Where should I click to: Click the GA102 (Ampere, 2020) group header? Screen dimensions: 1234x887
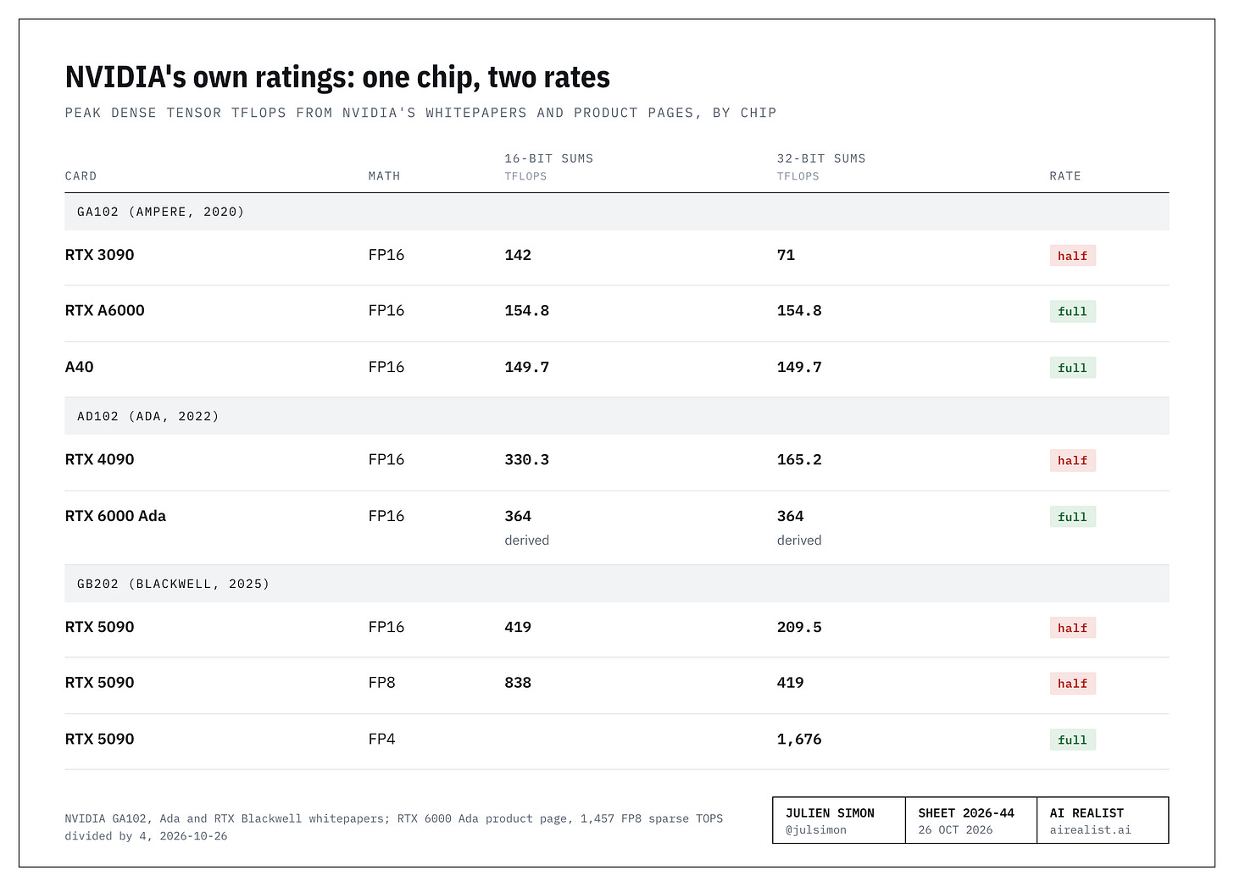tap(617, 212)
